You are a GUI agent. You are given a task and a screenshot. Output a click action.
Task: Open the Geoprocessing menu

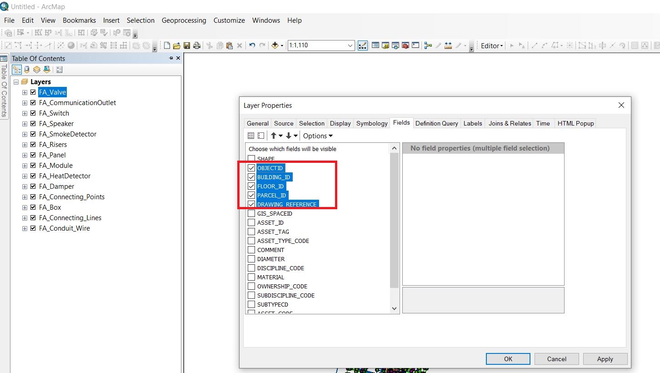(x=184, y=20)
